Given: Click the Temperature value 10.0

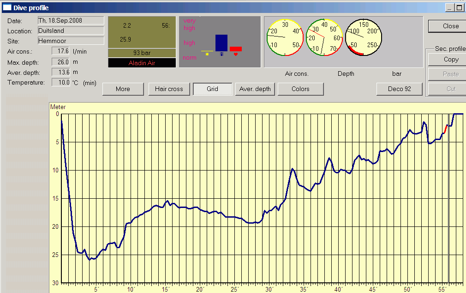Looking at the screenshot, I should [61, 82].
